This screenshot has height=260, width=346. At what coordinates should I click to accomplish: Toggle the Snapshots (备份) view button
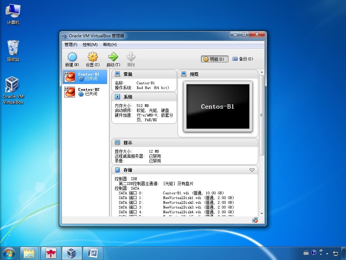tap(243, 59)
